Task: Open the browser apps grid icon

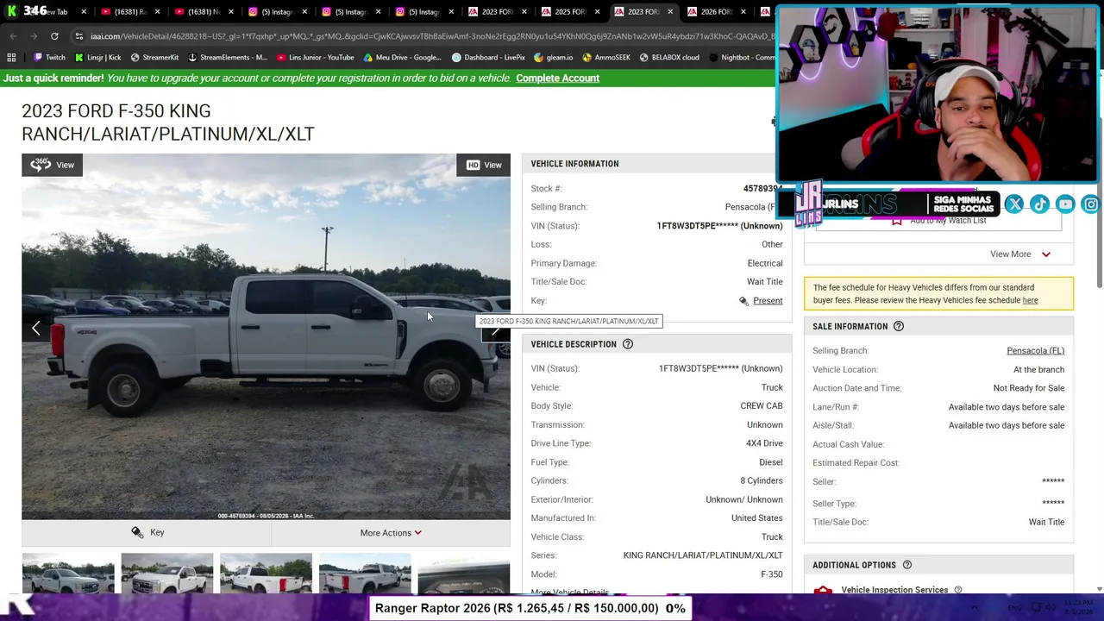Action: pyautogui.click(x=11, y=58)
